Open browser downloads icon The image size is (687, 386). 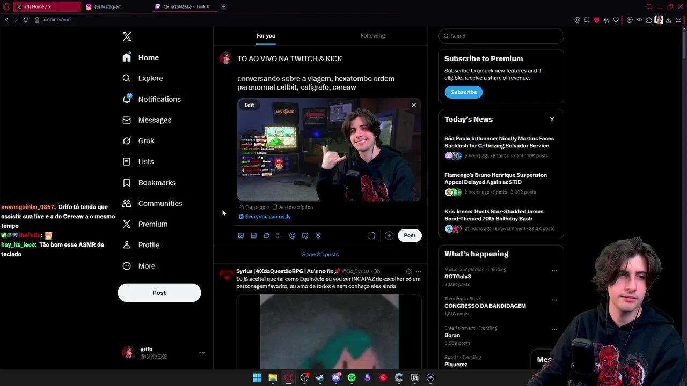668,20
